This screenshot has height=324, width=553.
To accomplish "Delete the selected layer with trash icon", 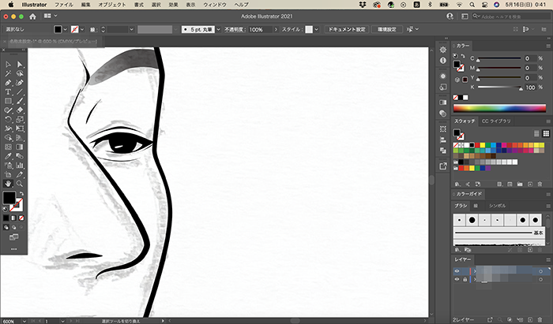I will [x=540, y=320].
